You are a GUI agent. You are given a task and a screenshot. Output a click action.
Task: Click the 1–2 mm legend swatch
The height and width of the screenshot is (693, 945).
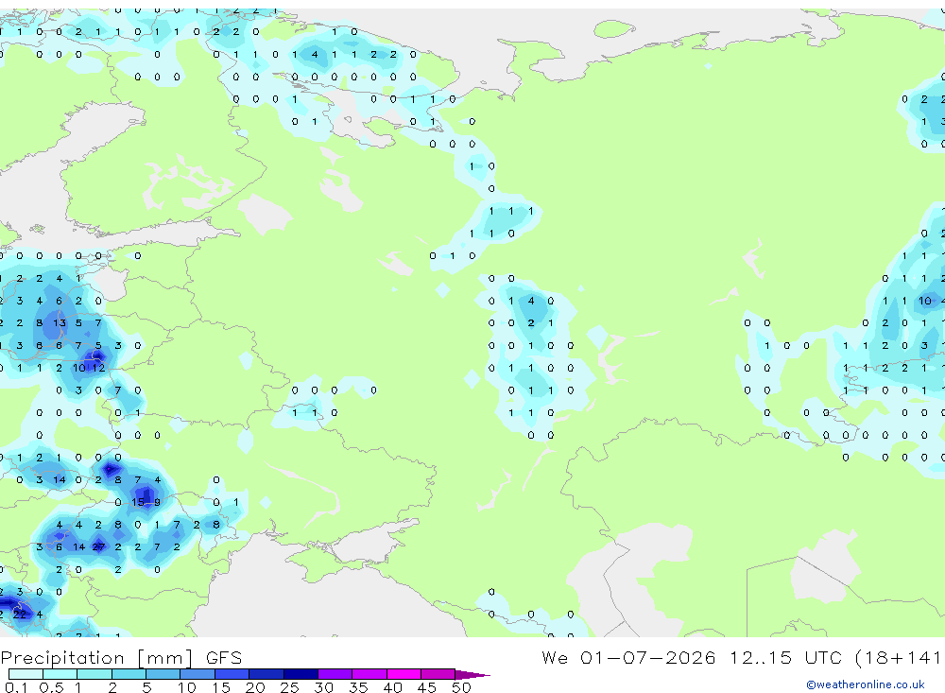(x=94, y=674)
